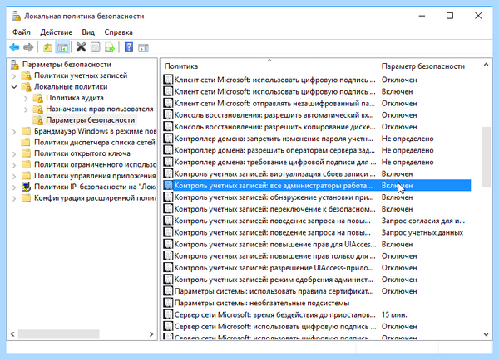Select 'разрешение UIAccess-прило...' policy row
The image size is (499, 360).
pyautogui.click(x=317, y=268)
